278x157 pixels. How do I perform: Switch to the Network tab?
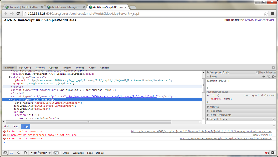(40, 68)
